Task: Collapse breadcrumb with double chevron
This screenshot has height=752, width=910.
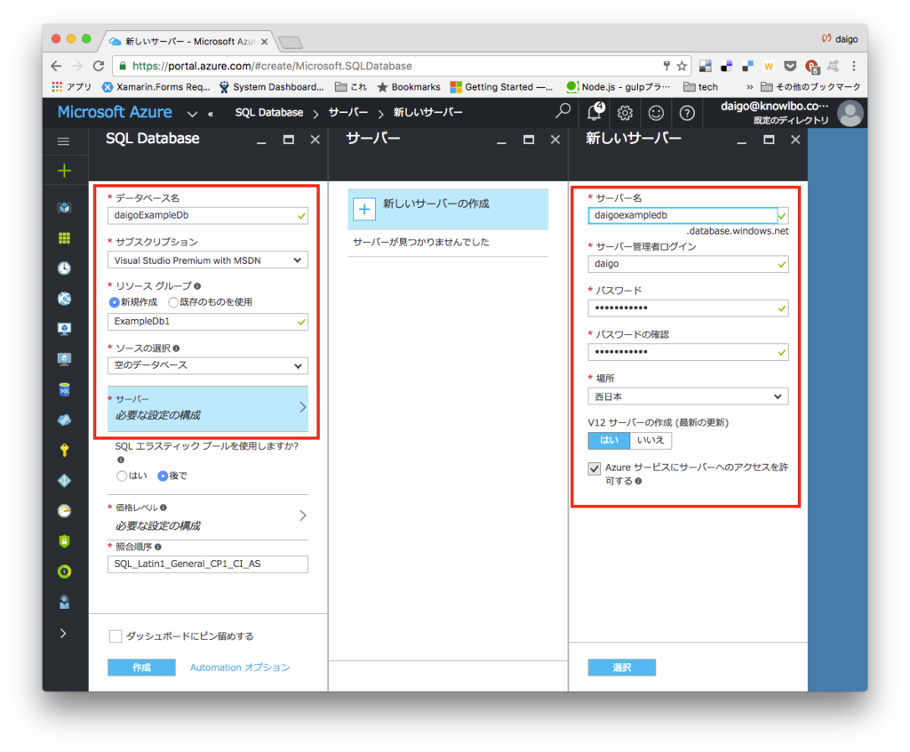Action: coord(211,115)
